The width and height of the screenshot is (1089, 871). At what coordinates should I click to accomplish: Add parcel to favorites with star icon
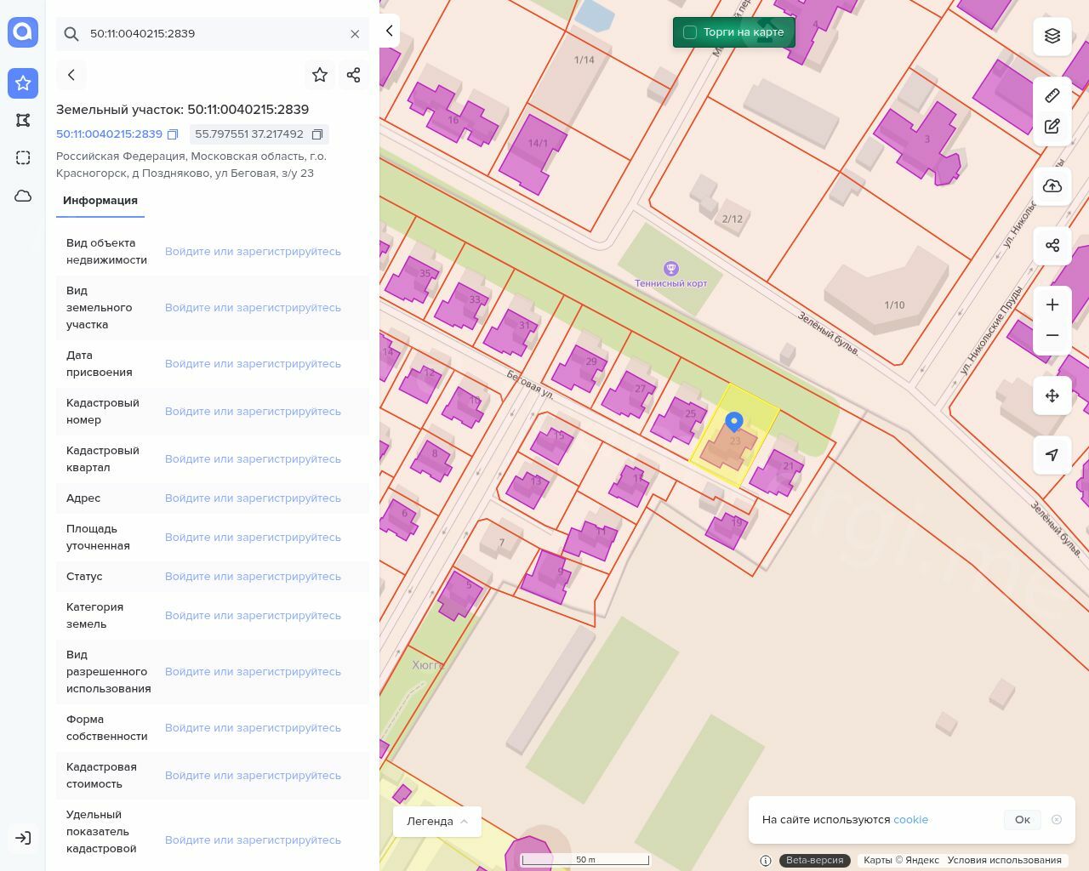pos(320,75)
